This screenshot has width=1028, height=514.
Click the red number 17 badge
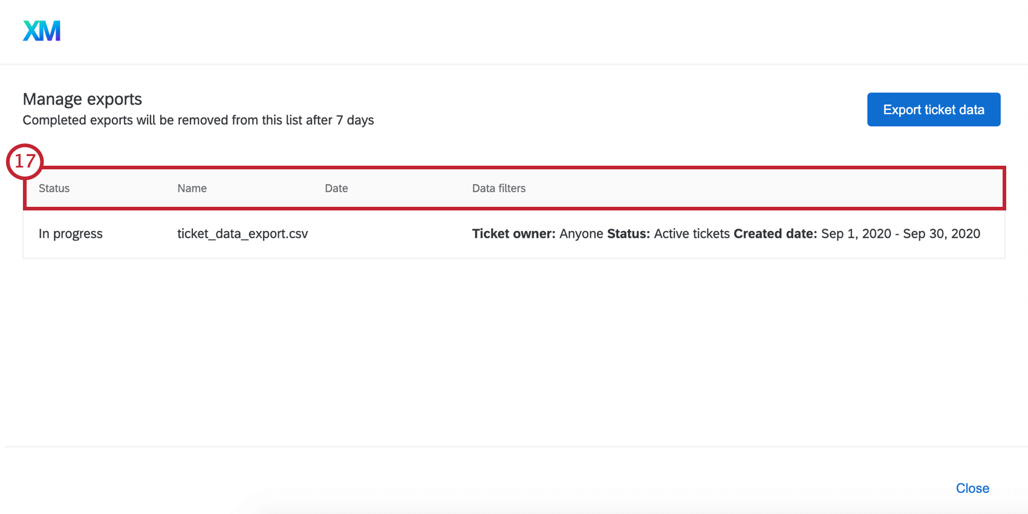(x=25, y=161)
